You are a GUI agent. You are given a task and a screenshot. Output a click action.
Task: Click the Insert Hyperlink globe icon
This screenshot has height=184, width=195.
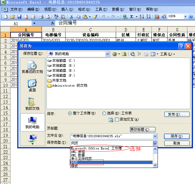tap(125, 17)
